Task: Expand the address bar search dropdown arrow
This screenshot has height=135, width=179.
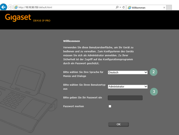Action: click(120, 7)
